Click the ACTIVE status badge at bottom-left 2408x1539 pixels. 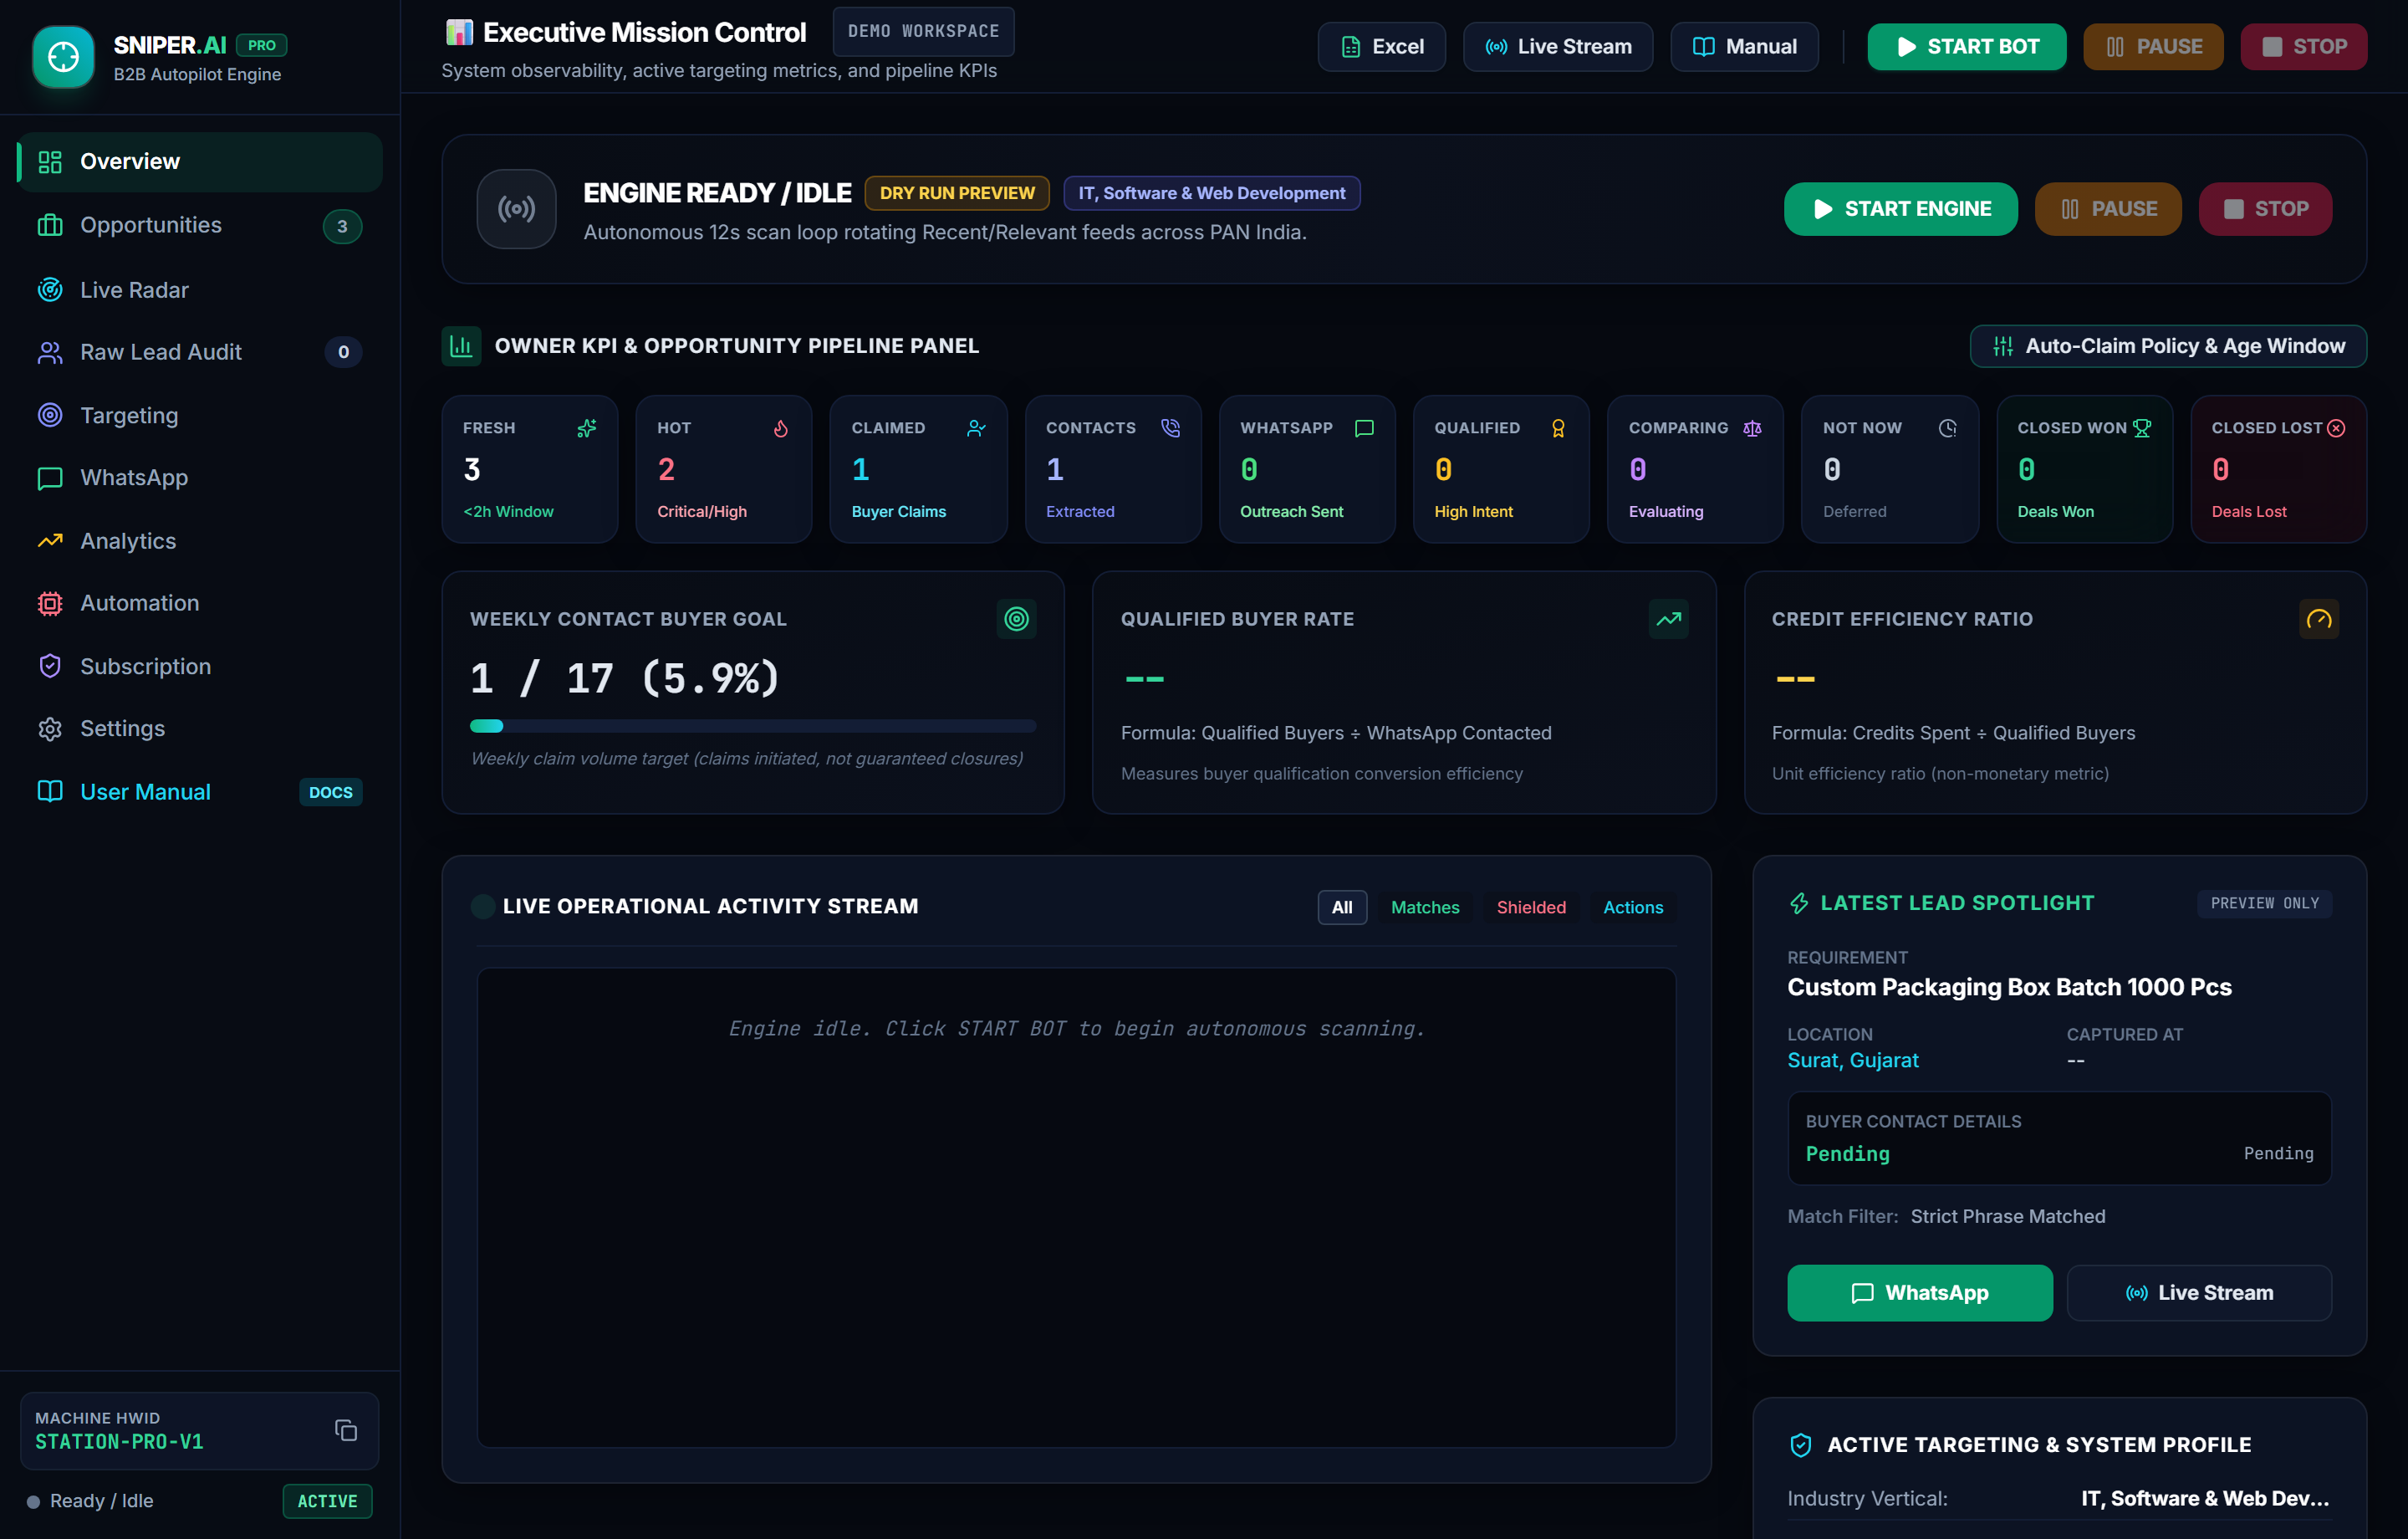click(327, 1500)
